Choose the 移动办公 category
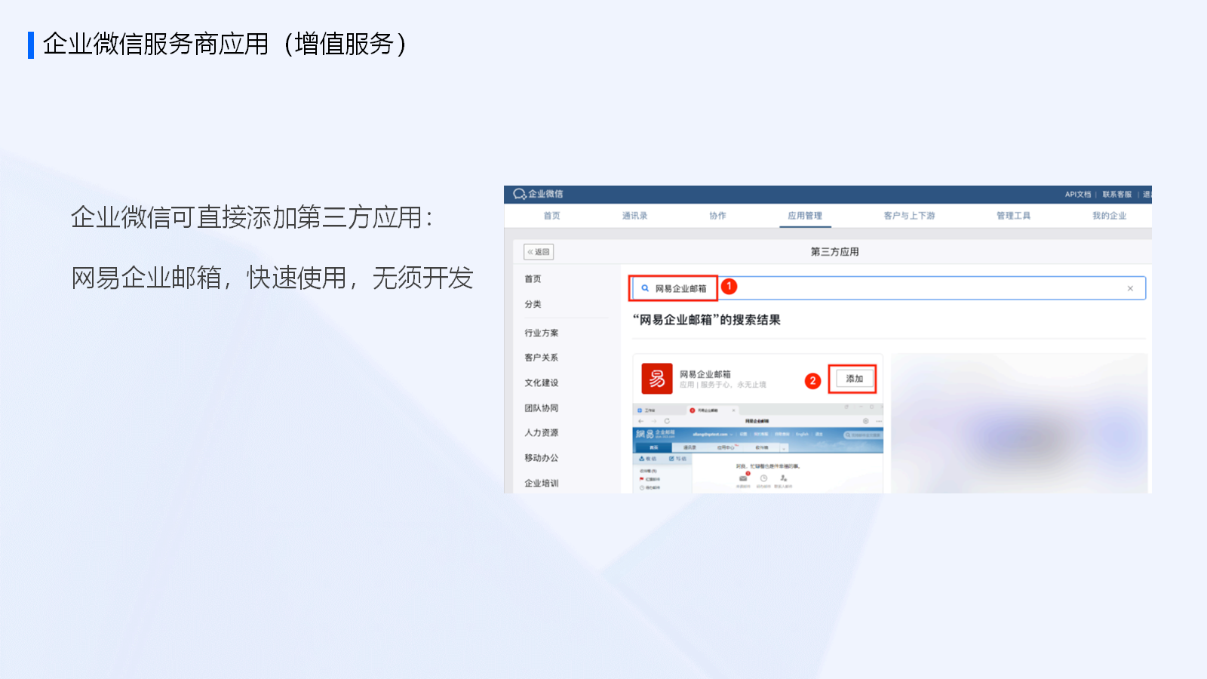The width and height of the screenshot is (1207, 679). [x=542, y=458]
